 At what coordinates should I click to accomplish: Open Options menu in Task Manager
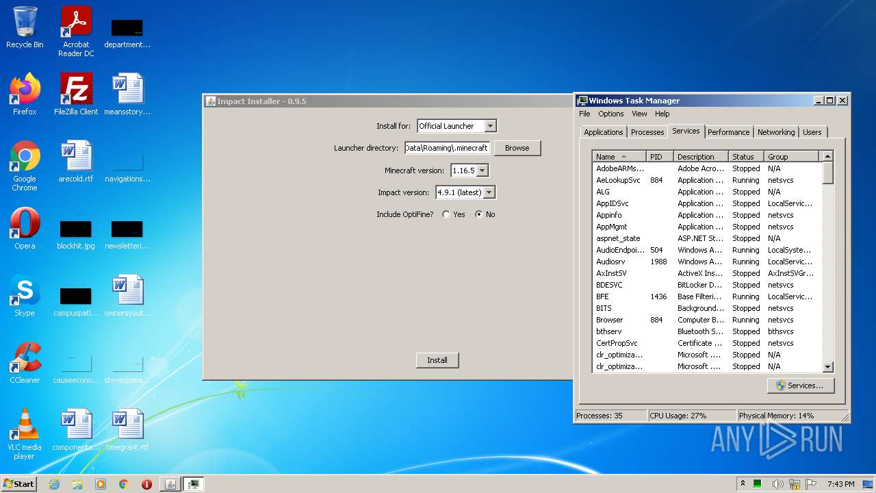click(611, 114)
